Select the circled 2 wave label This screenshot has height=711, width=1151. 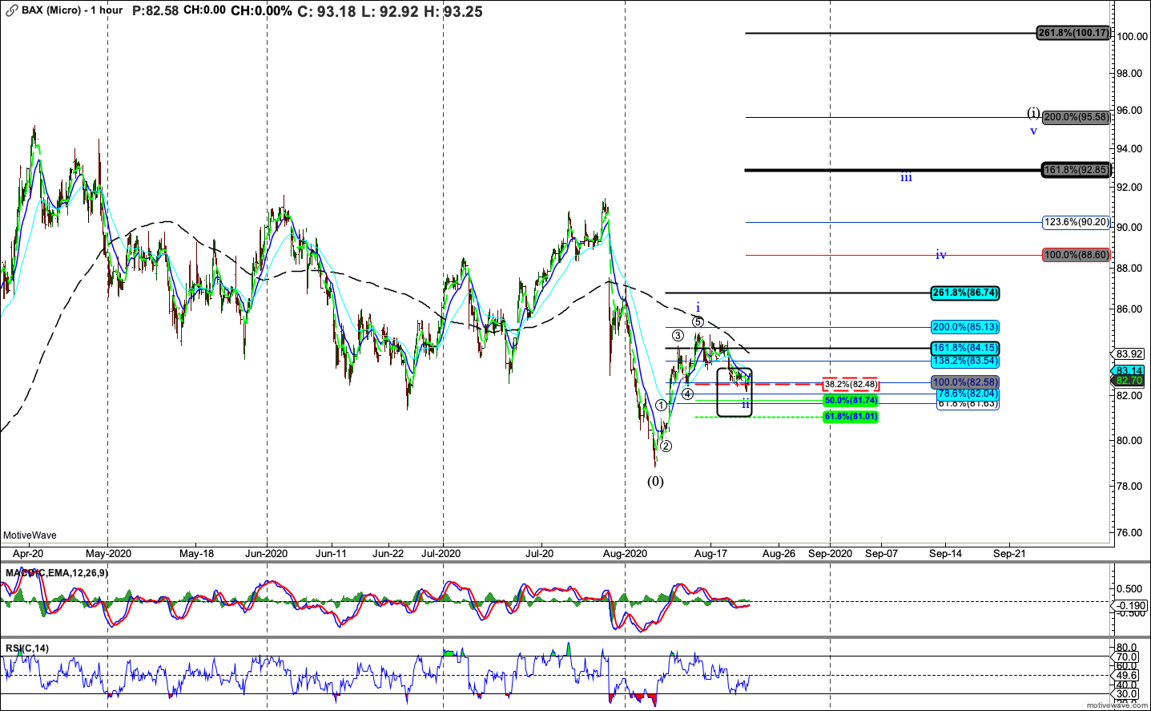pyautogui.click(x=666, y=446)
